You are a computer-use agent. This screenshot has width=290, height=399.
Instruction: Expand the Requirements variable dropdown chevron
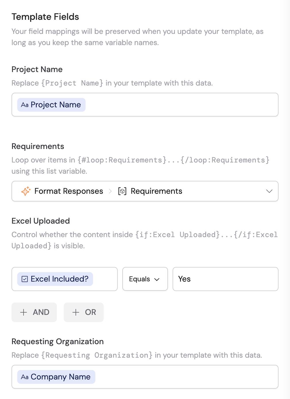(269, 191)
